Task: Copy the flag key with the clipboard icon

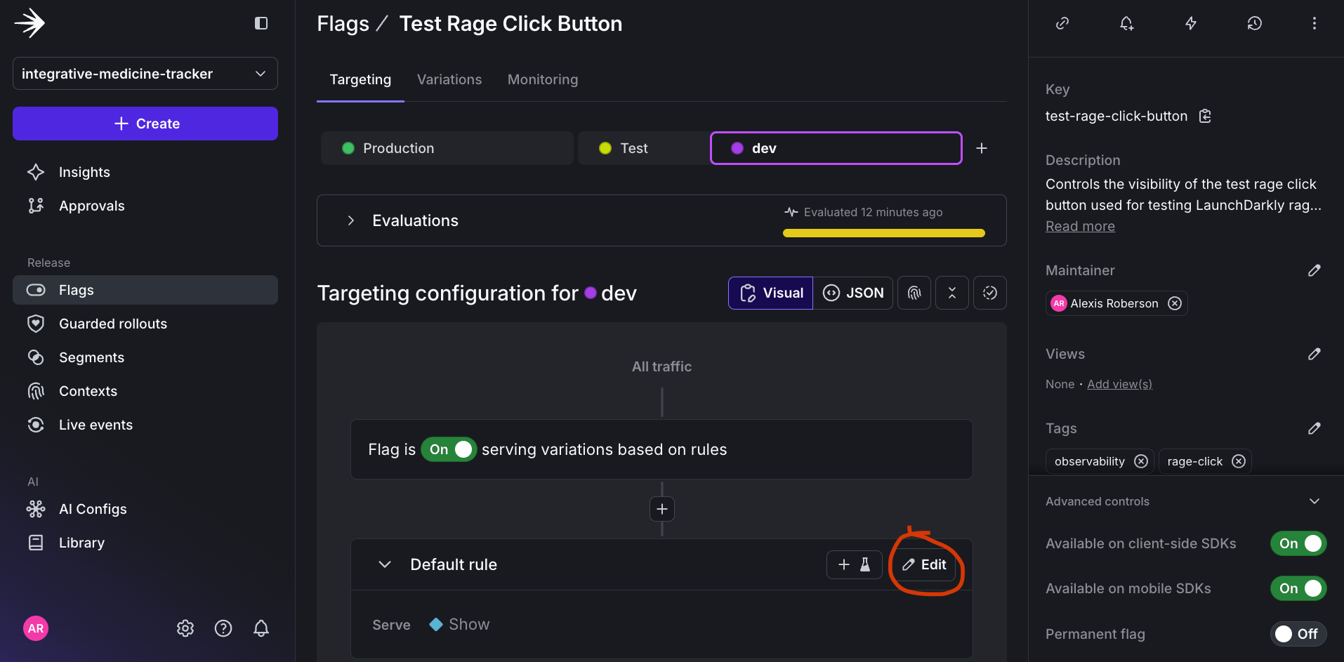Action: pyautogui.click(x=1205, y=116)
